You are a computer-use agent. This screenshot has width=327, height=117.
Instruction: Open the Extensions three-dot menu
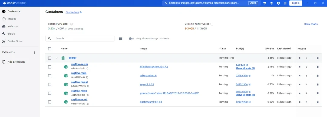pyautogui.click(x=35, y=52)
